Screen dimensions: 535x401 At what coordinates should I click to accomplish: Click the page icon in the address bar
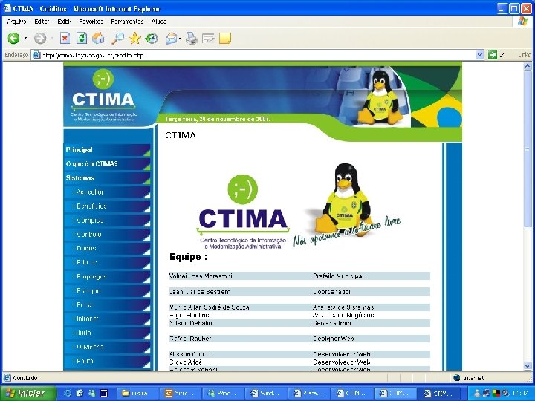36,55
